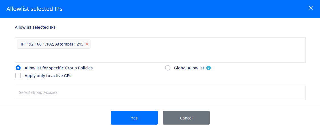Confirm with the Yes button

pyautogui.click(x=134, y=118)
